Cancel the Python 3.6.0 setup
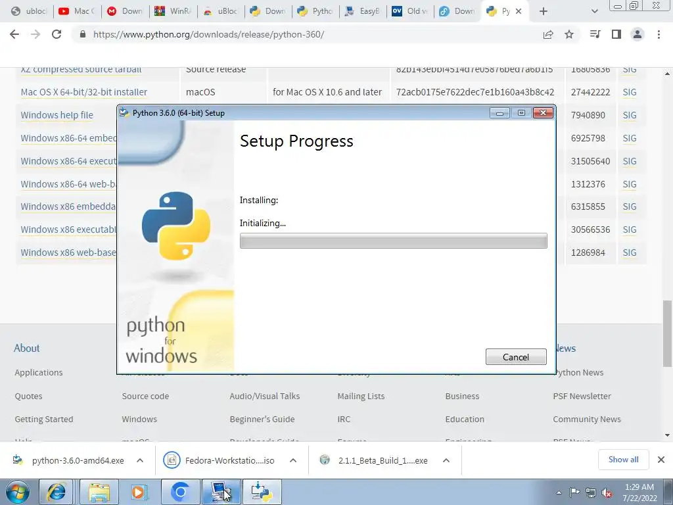The image size is (673, 505). [x=516, y=357]
